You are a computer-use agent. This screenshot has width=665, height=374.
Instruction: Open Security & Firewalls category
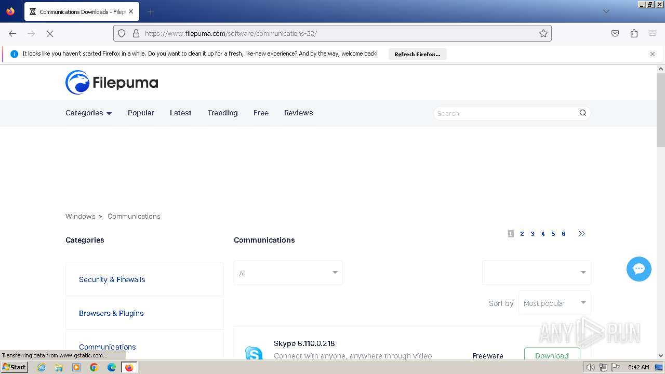(112, 279)
